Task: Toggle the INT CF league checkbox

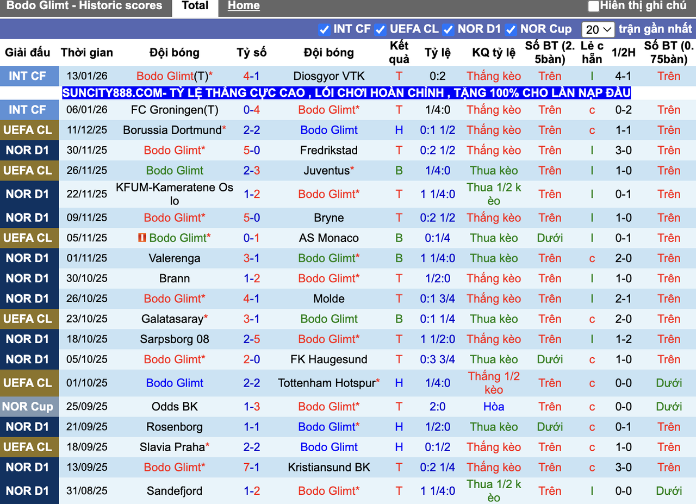Action: coord(324,29)
